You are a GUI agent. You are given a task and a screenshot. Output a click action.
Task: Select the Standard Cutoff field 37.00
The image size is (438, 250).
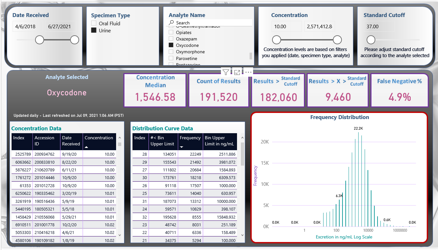379,27
